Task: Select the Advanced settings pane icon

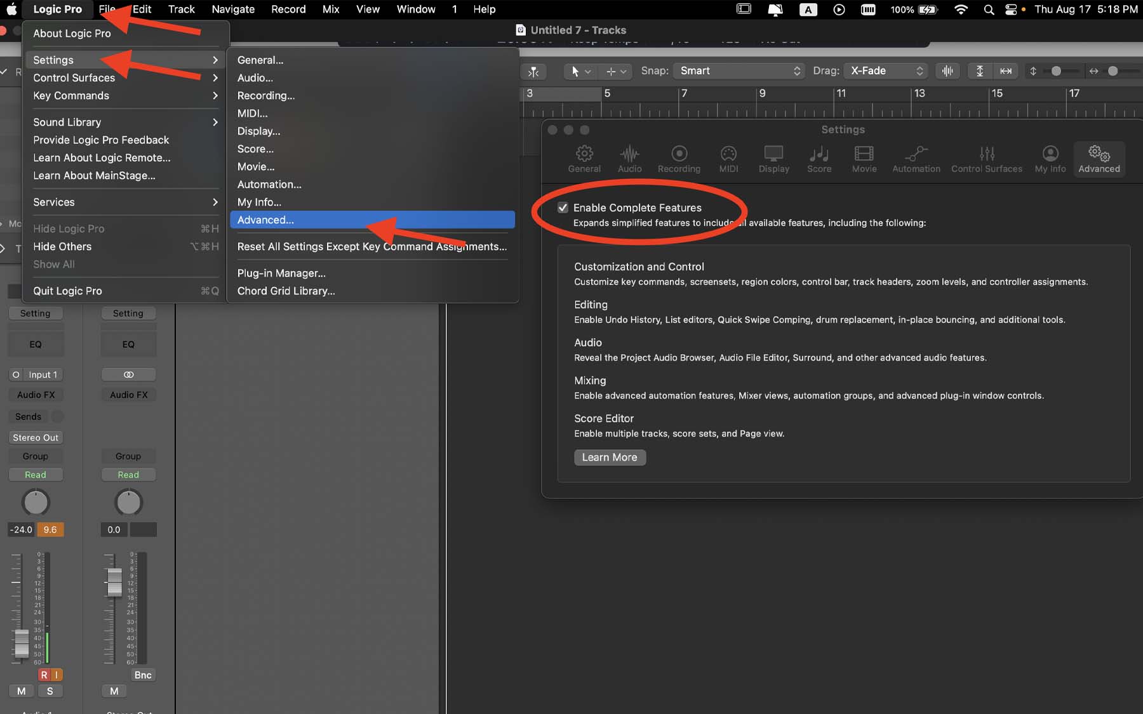Action: click(x=1099, y=159)
